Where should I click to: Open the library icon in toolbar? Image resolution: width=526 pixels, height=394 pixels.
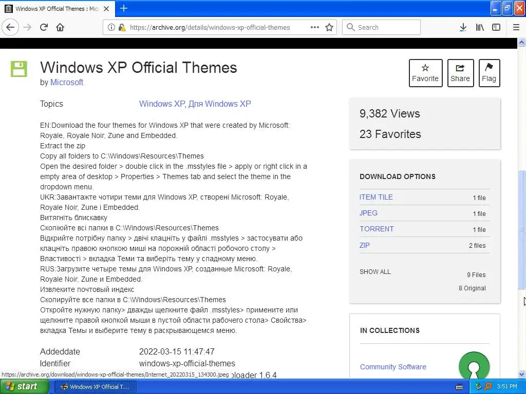tap(480, 27)
